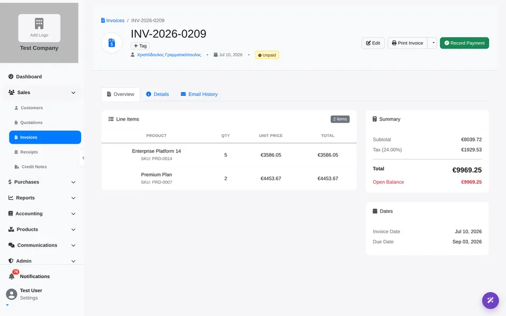This screenshot has width=506, height=316.
Task: Click the Enterprise Platform 14 product name
Action: click(x=156, y=151)
